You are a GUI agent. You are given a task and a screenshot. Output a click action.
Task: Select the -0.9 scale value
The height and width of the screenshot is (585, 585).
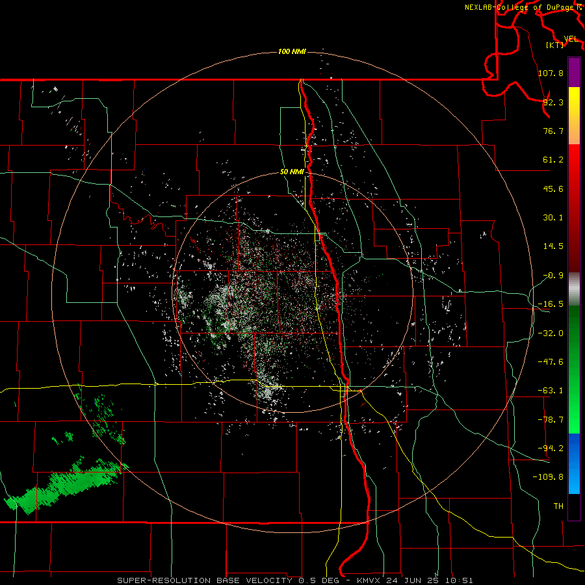coord(553,276)
